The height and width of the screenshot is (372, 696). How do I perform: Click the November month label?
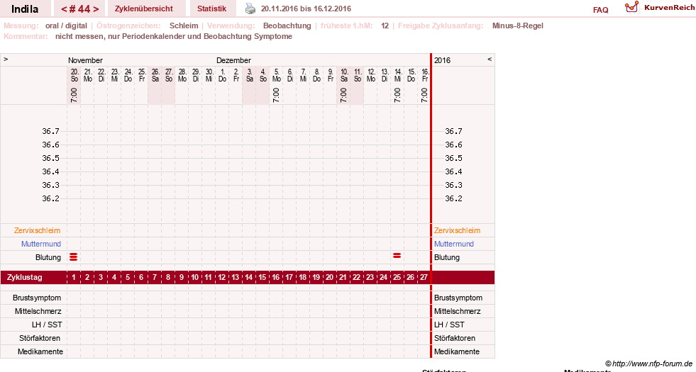tap(85, 60)
